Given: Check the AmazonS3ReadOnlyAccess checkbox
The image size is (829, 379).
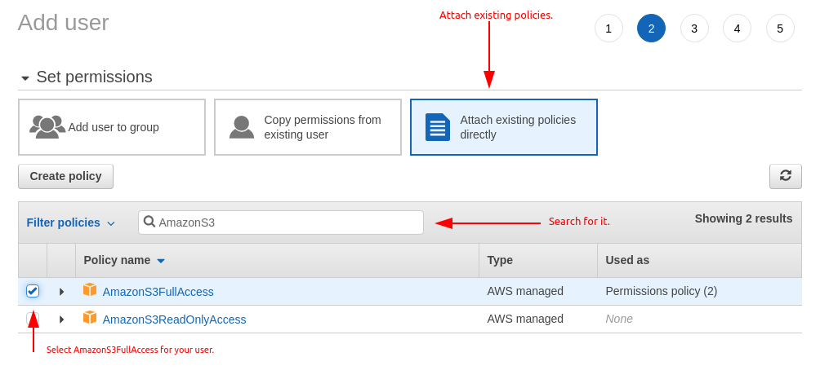Looking at the screenshot, I should 33,318.
